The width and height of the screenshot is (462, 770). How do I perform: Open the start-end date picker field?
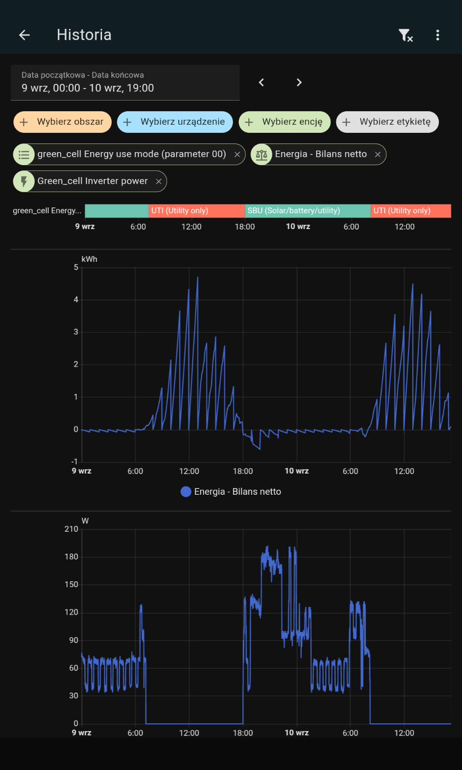pyautogui.click(x=125, y=83)
